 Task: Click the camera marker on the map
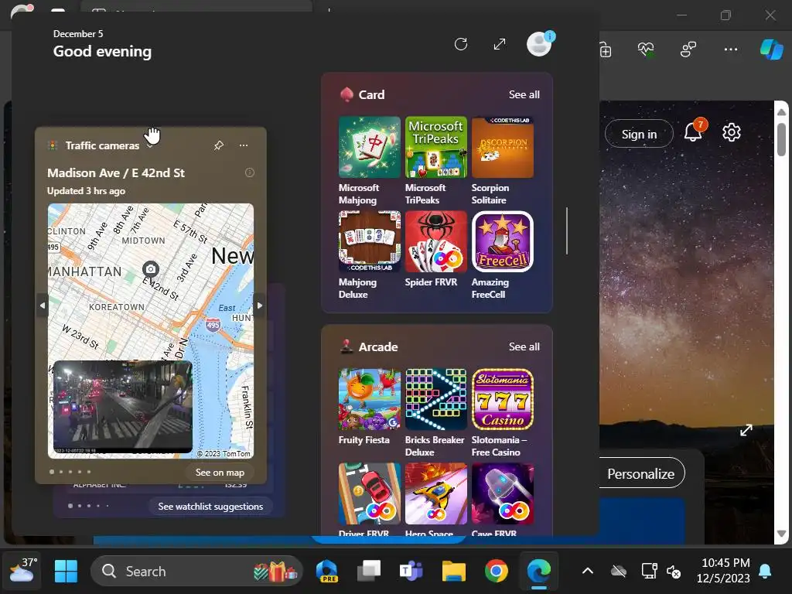(x=151, y=268)
